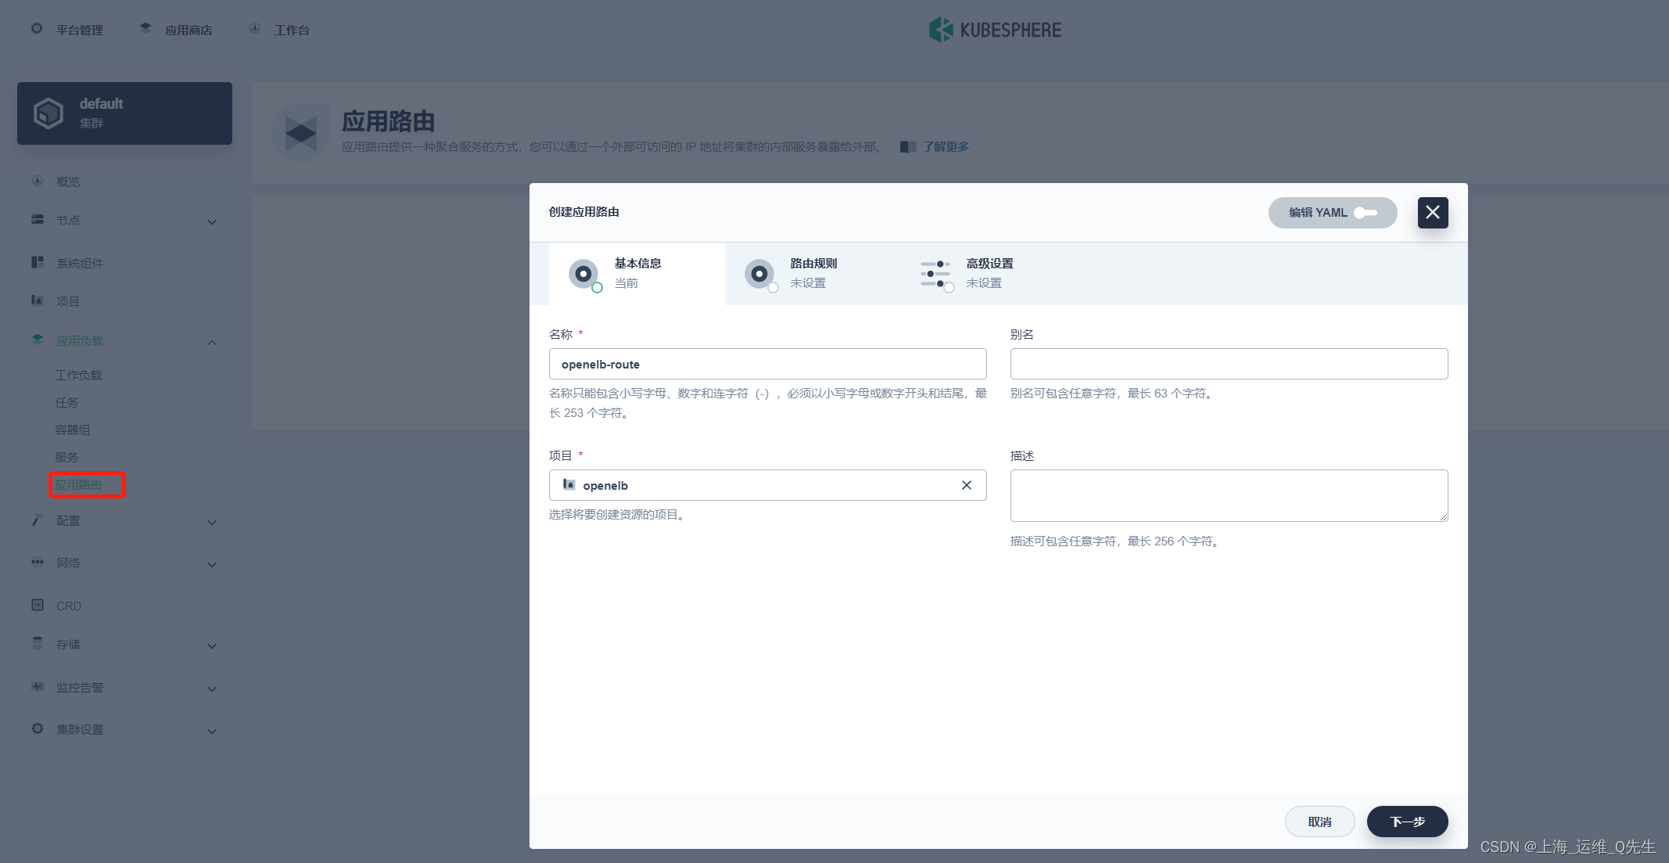The height and width of the screenshot is (863, 1669).
Task: Click the book icon beside 了解更多
Action: click(x=908, y=147)
